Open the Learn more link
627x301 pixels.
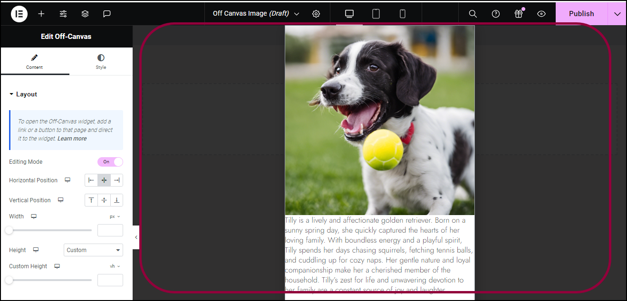[72, 139]
